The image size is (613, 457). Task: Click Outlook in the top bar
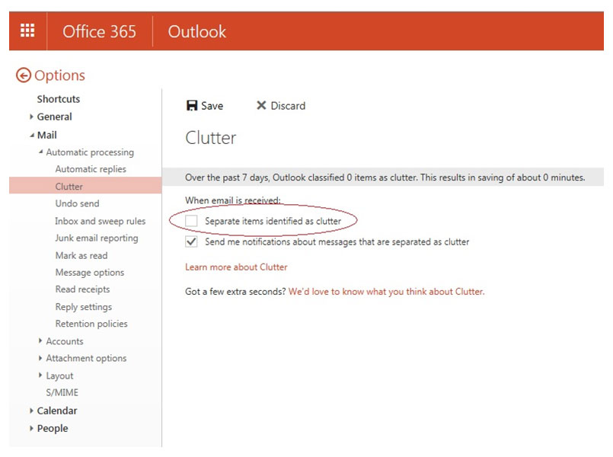click(196, 32)
